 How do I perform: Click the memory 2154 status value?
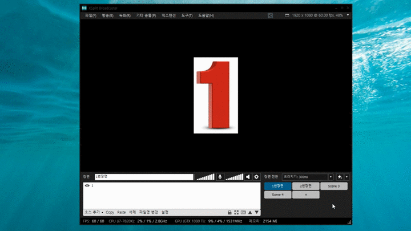coord(270,221)
